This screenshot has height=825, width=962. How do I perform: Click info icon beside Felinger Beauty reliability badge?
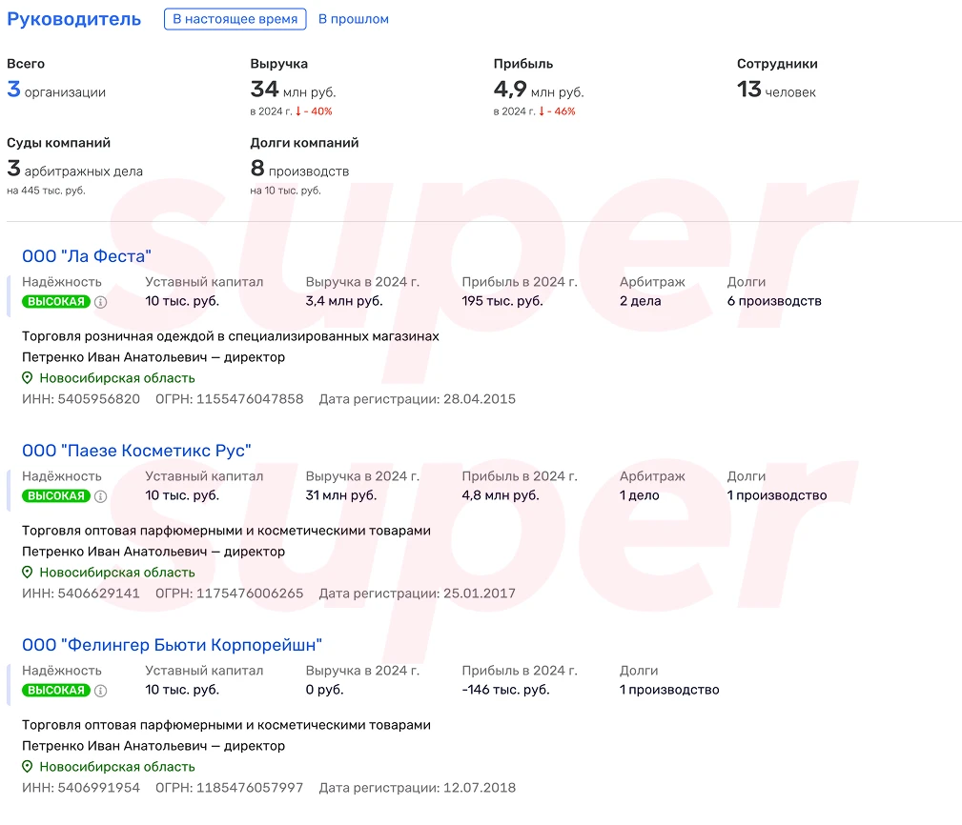click(x=101, y=691)
